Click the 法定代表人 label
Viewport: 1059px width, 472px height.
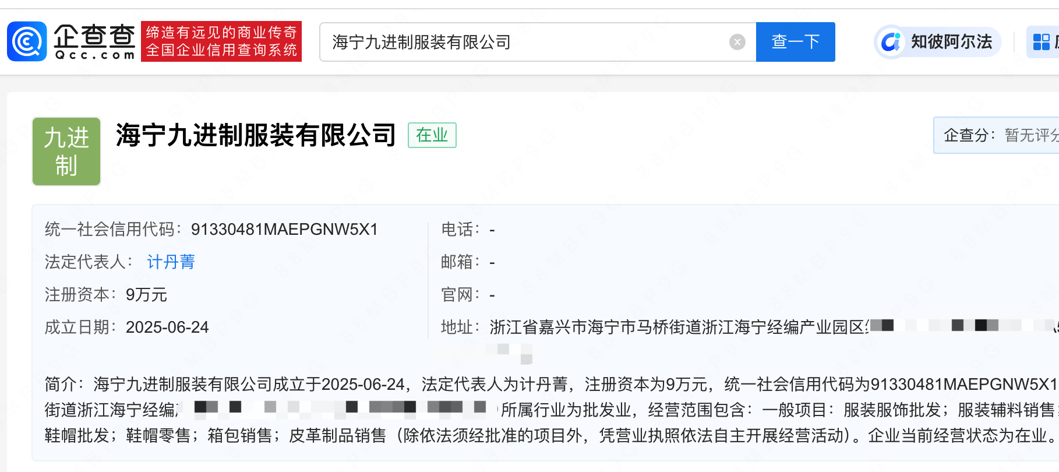click(89, 262)
